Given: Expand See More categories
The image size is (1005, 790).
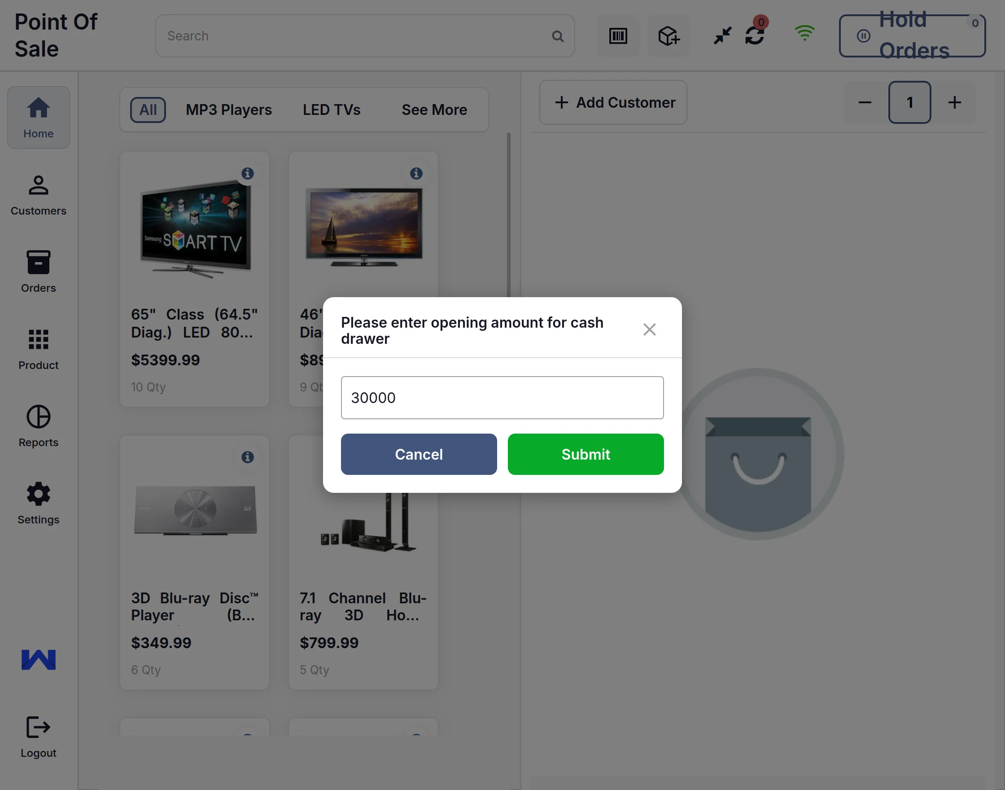Looking at the screenshot, I should tap(434, 110).
